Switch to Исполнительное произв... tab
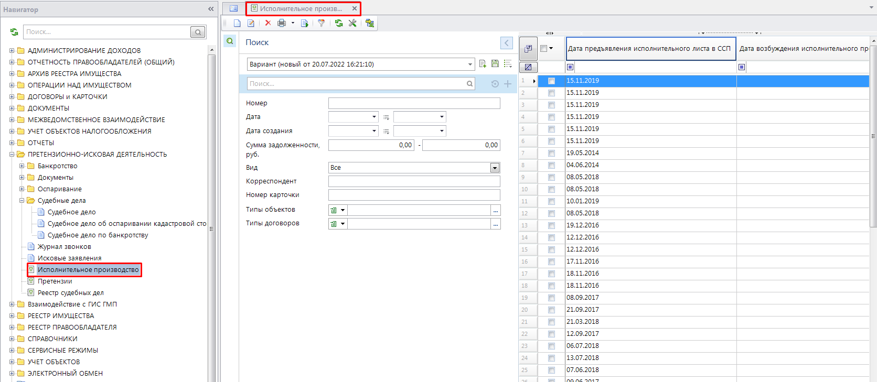Image resolution: width=877 pixels, height=382 pixels. (301, 8)
